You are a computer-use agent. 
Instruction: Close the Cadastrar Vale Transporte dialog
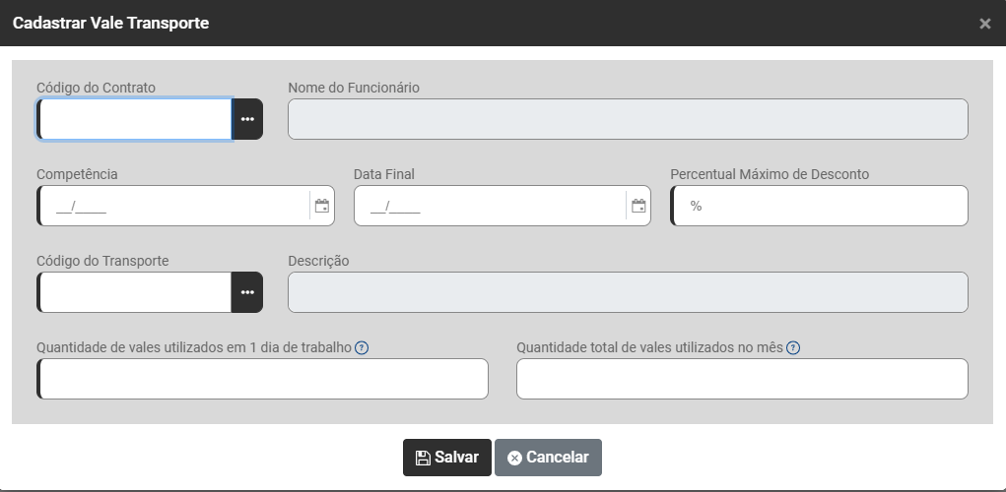coord(984,24)
